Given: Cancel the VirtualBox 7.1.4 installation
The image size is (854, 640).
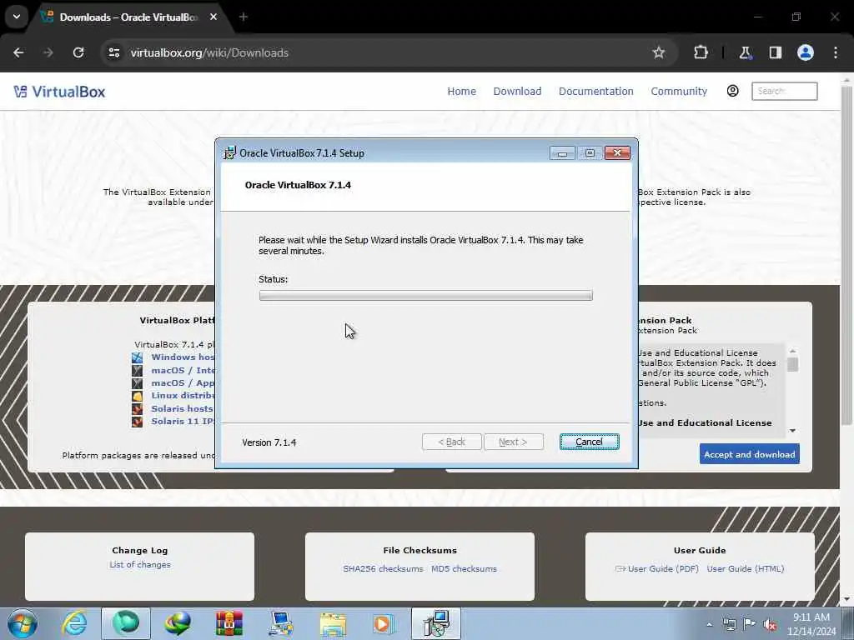Looking at the screenshot, I should 589,442.
